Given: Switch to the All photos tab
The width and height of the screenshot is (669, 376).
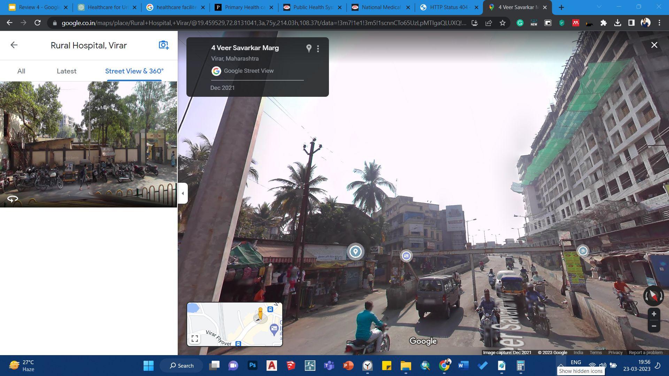Looking at the screenshot, I should pos(21,71).
